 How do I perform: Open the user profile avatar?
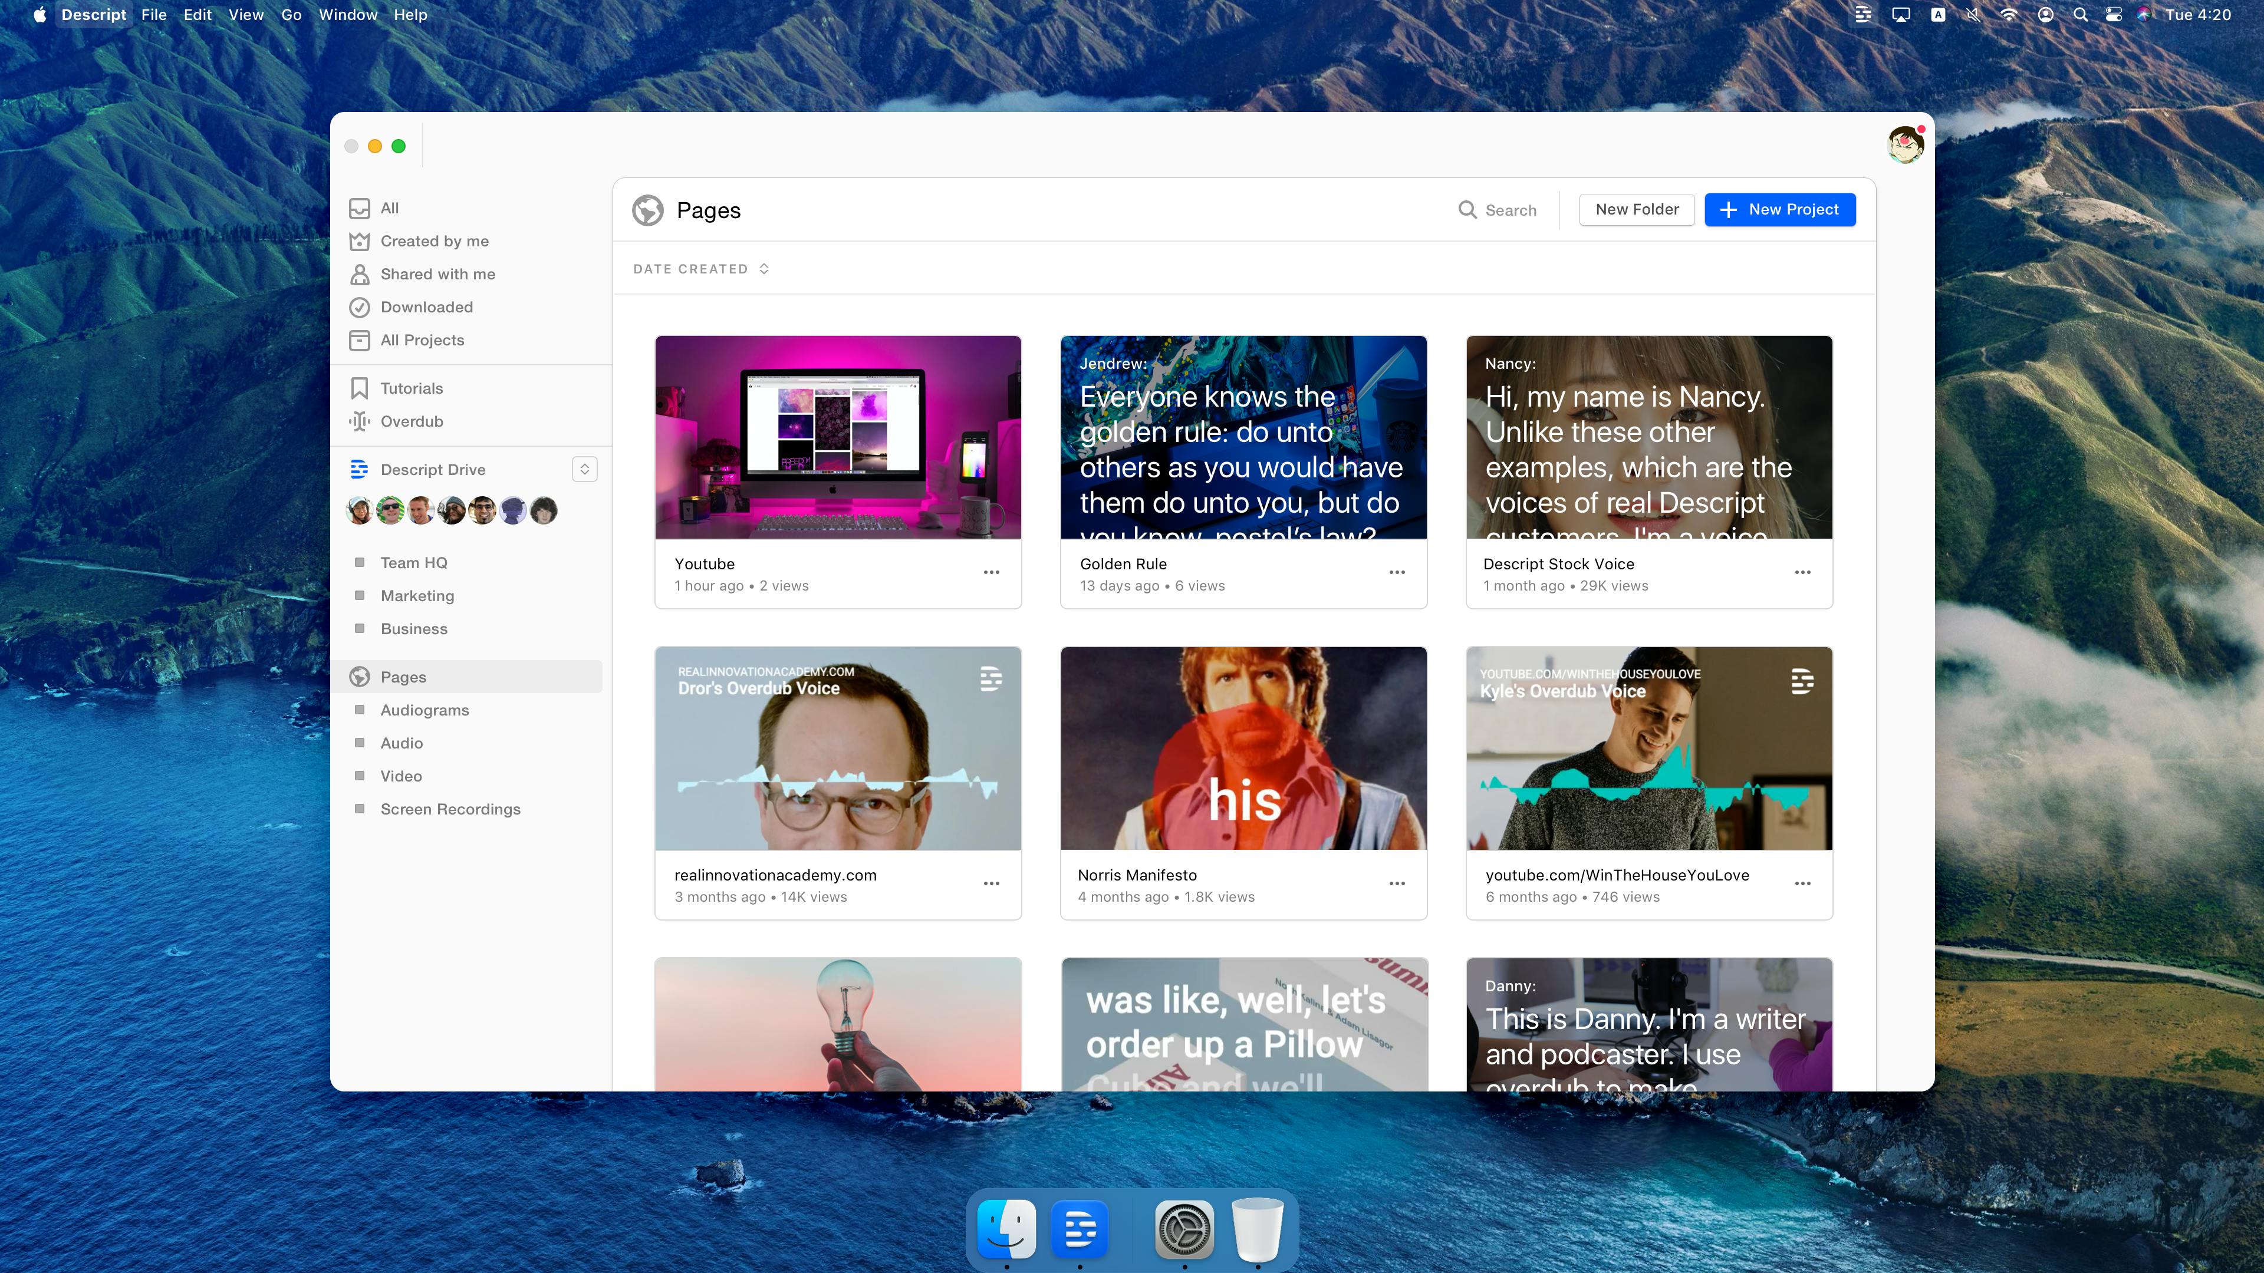(1906, 144)
